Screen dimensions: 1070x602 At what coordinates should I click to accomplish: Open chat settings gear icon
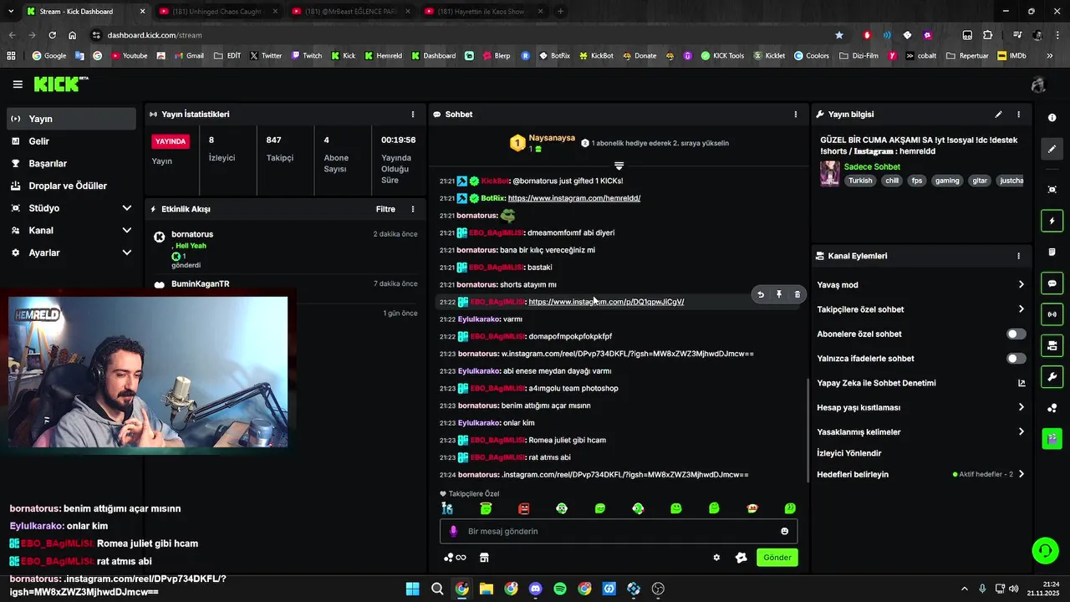(x=716, y=558)
